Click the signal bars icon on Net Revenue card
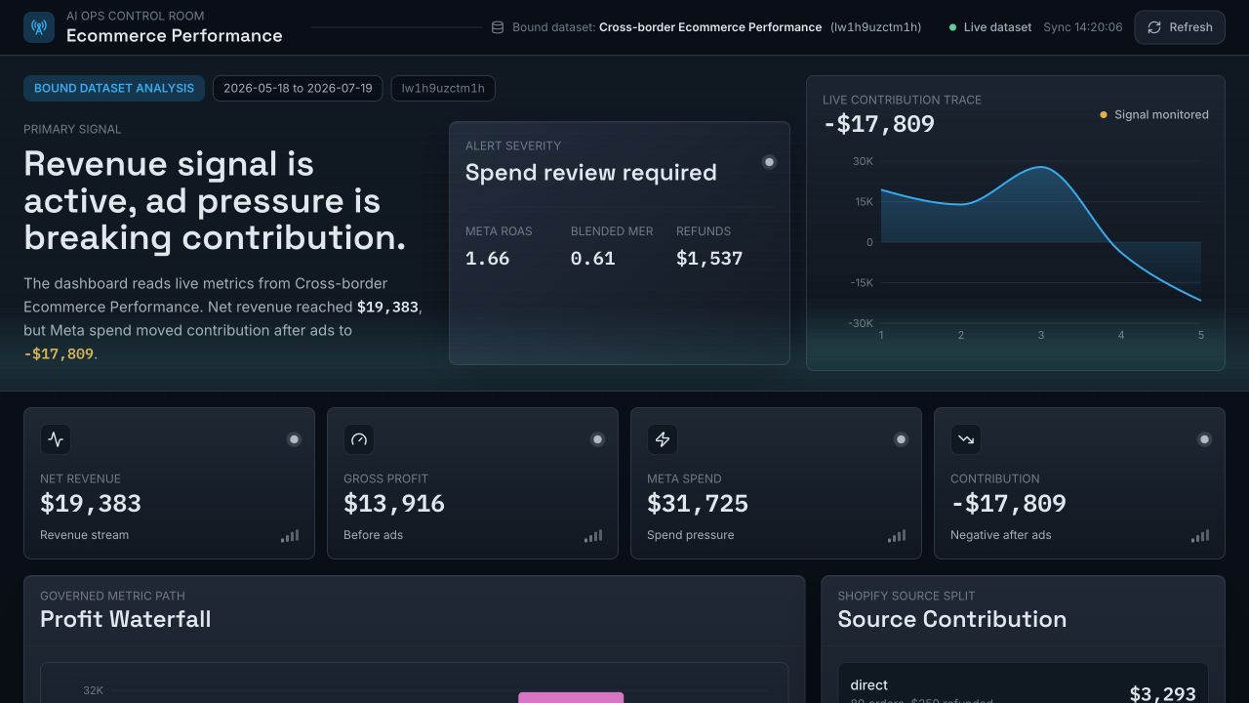 pos(290,536)
